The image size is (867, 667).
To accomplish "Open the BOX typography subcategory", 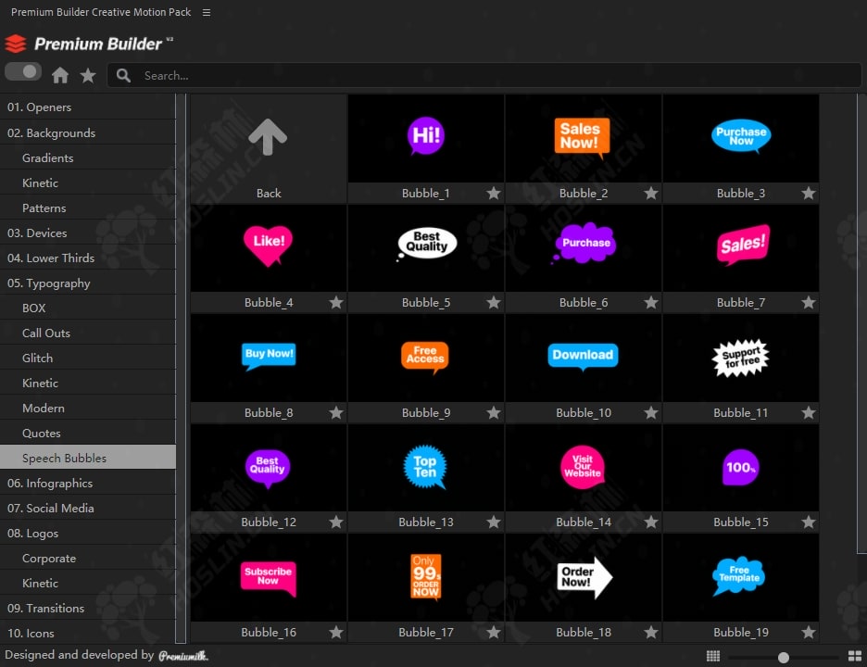I will pyautogui.click(x=88, y=308).
